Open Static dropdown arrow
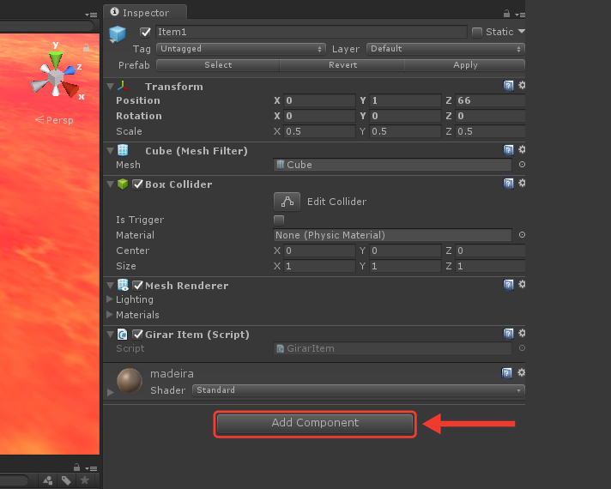The image size is (611, 489). (522, 31)
